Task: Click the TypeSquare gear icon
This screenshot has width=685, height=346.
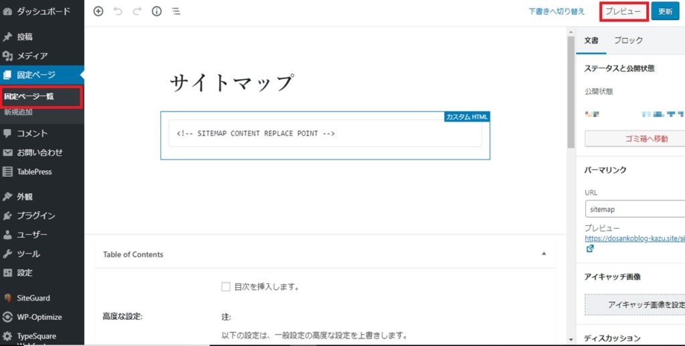Action: click(x=7, y=337)
